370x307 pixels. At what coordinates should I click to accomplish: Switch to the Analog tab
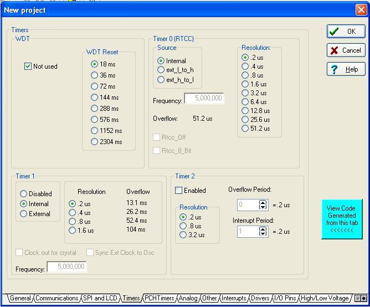point(188,298)
